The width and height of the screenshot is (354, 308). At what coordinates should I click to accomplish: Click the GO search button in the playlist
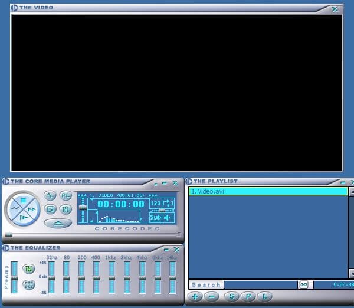[304, 285]
